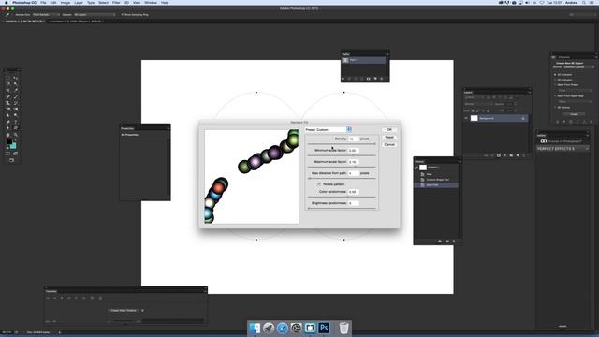Viewport: 599px width, 337px height.
Task: Click the Minimum scale factor field
Action: pos(353,150)
